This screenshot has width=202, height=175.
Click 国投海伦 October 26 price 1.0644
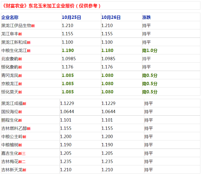[109, 111]
